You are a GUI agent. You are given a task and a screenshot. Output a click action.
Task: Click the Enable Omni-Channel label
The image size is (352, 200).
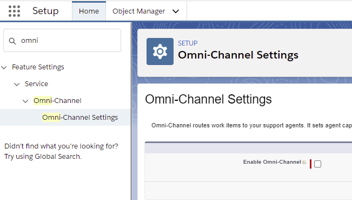click(272, 162)
